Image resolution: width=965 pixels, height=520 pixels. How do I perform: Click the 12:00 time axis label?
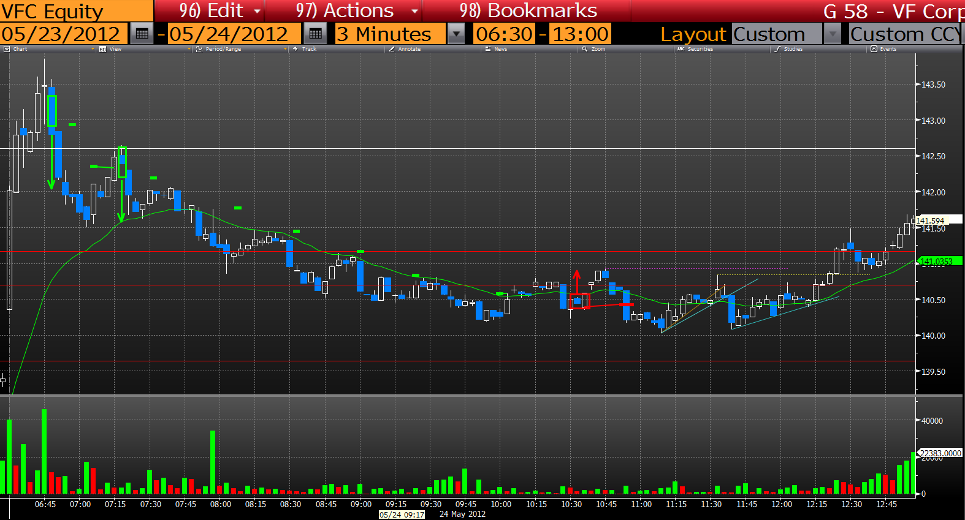point(782,504)
